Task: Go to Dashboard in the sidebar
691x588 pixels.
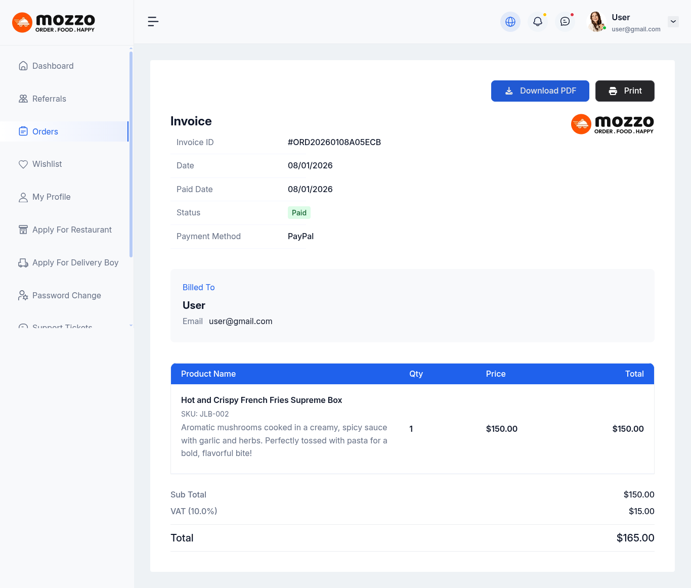Action: [53, 66]
